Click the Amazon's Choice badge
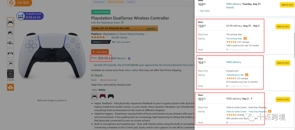This screenshot has width=295, height=130. [x=101, y=42]
